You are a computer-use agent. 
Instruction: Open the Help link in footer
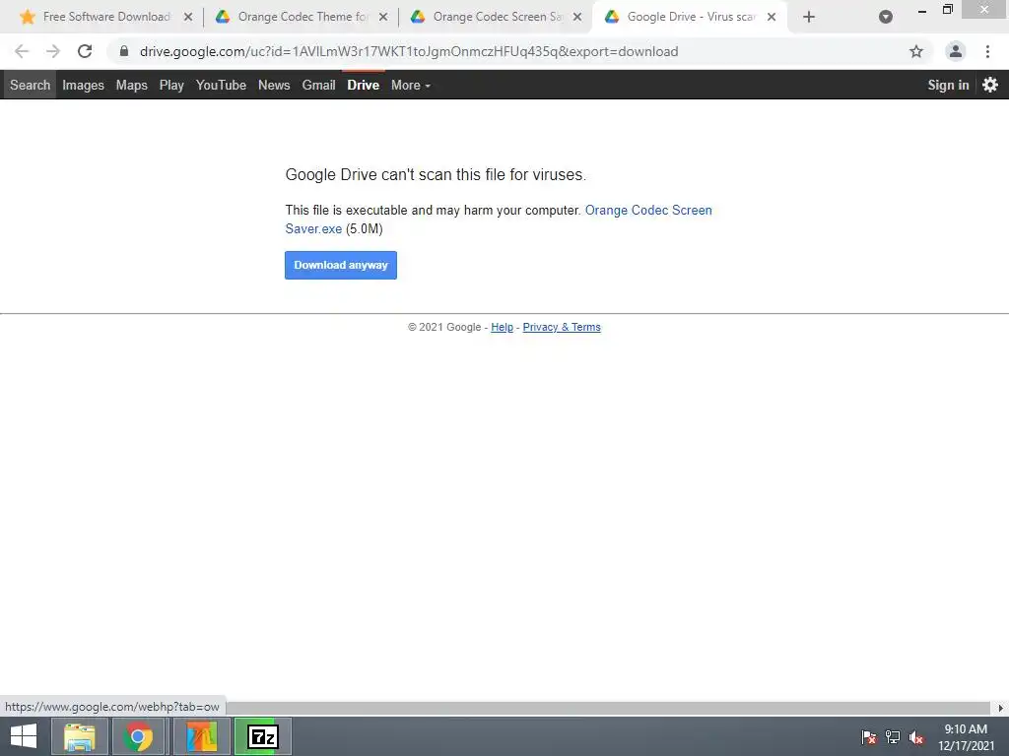point(502,327)
